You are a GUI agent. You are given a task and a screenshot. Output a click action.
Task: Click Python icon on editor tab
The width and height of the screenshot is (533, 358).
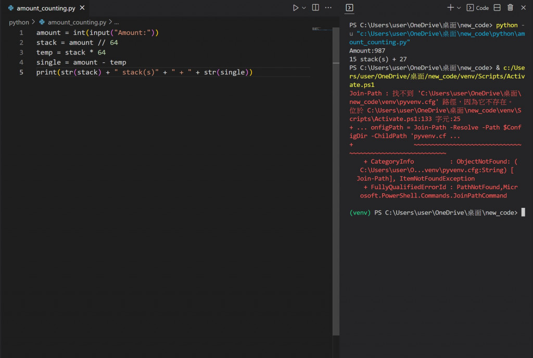coord(11,8)
